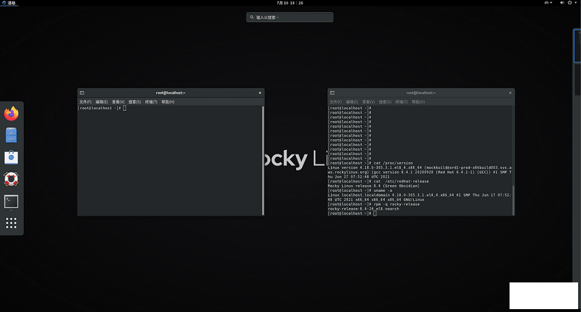This screenshot has height=312, width=581.
Task: Focus the overview search field
Action: click(290, 17)
